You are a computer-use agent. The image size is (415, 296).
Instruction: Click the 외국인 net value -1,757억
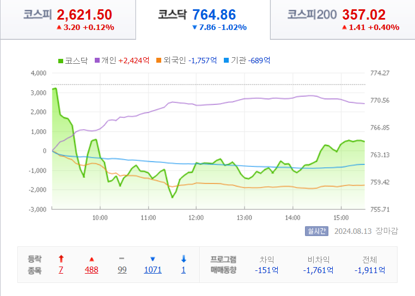coord(203,61)
